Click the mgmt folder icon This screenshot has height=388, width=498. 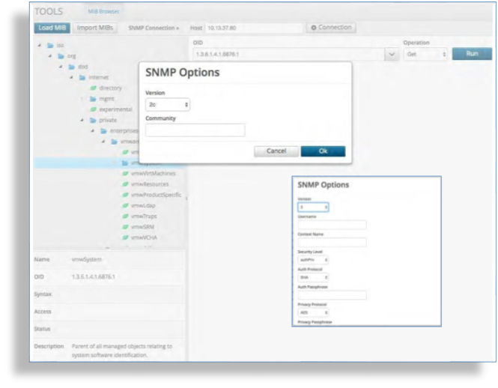click(x=93, y=99)
